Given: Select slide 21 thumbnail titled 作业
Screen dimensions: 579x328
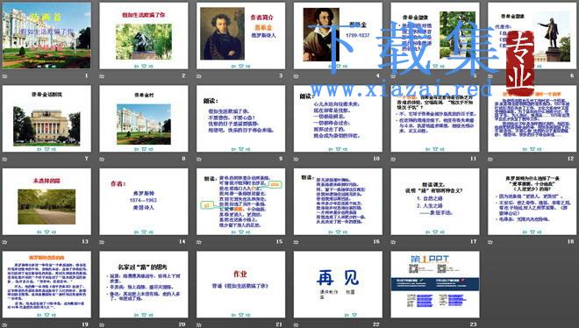Looking at the screenshot, I should 240,284.
